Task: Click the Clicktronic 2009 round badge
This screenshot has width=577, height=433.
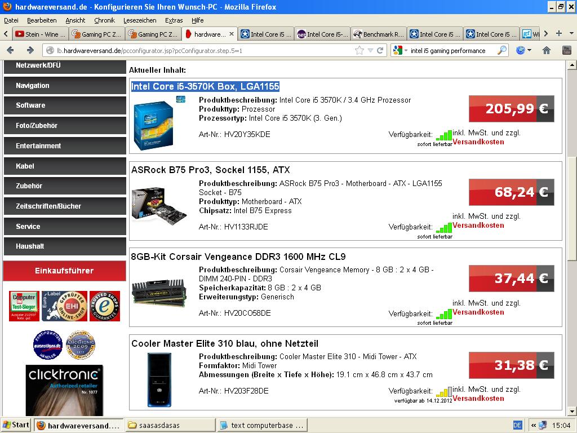Action: click(x=81, y=345)
